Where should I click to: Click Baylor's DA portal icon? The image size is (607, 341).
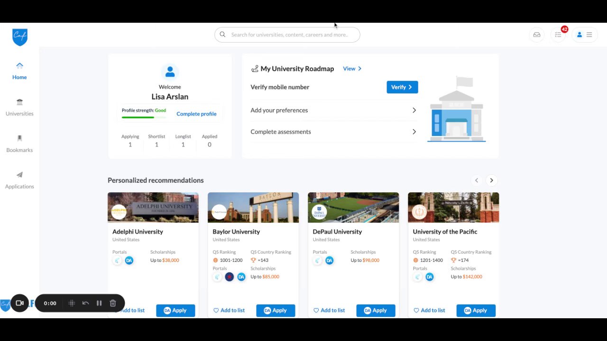pyautogui.click(x=241, y=277)
